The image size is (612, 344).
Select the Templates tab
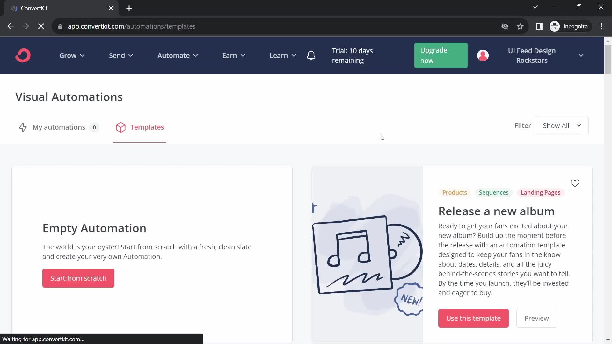140,127
